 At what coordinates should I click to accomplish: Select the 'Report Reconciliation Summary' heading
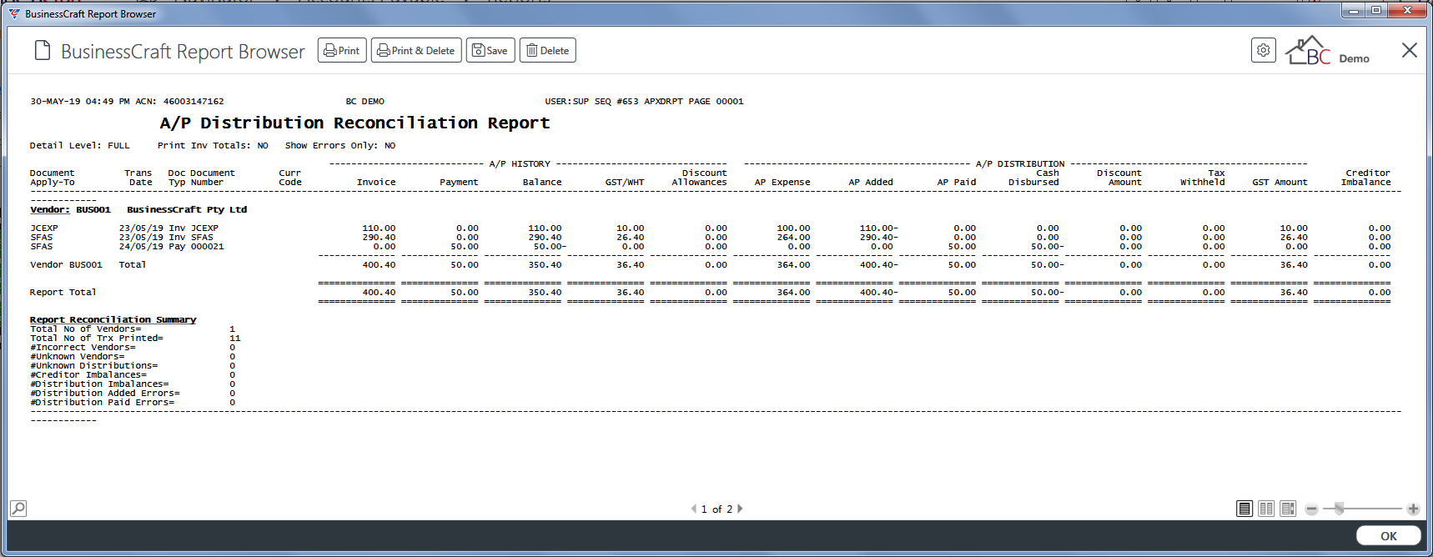point(113,319)
